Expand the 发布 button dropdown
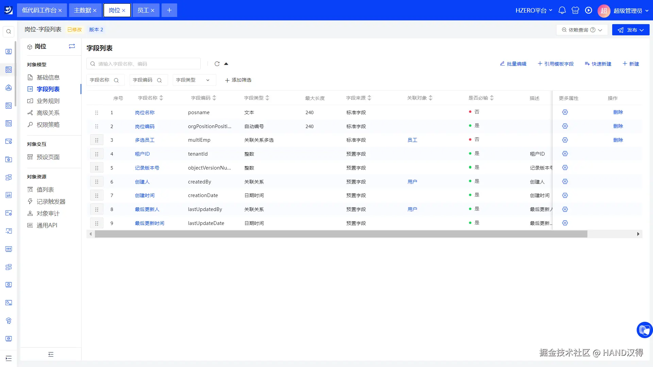The width and height of the screenshot is (653, 367). [642, 30]
